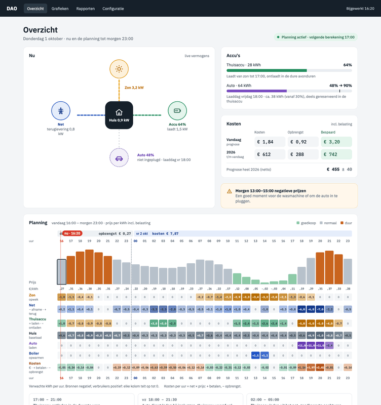Click the Accu battery icon
381x405 pixels.
tap(177, 111)
